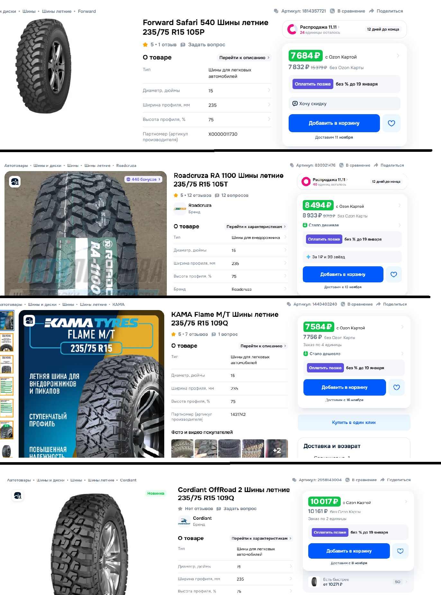Add Forward Safari 540 to favorites heart
This screenshot has height=595, width=441.
391,123
